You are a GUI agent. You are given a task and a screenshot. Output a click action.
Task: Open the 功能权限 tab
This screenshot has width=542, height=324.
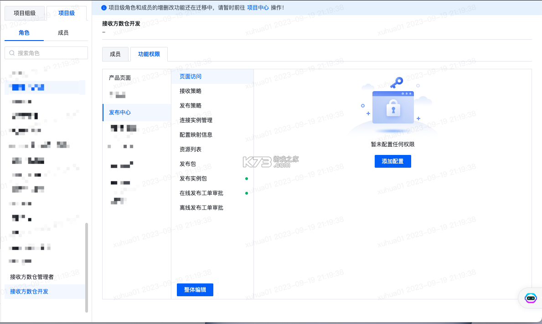(149, 54)
